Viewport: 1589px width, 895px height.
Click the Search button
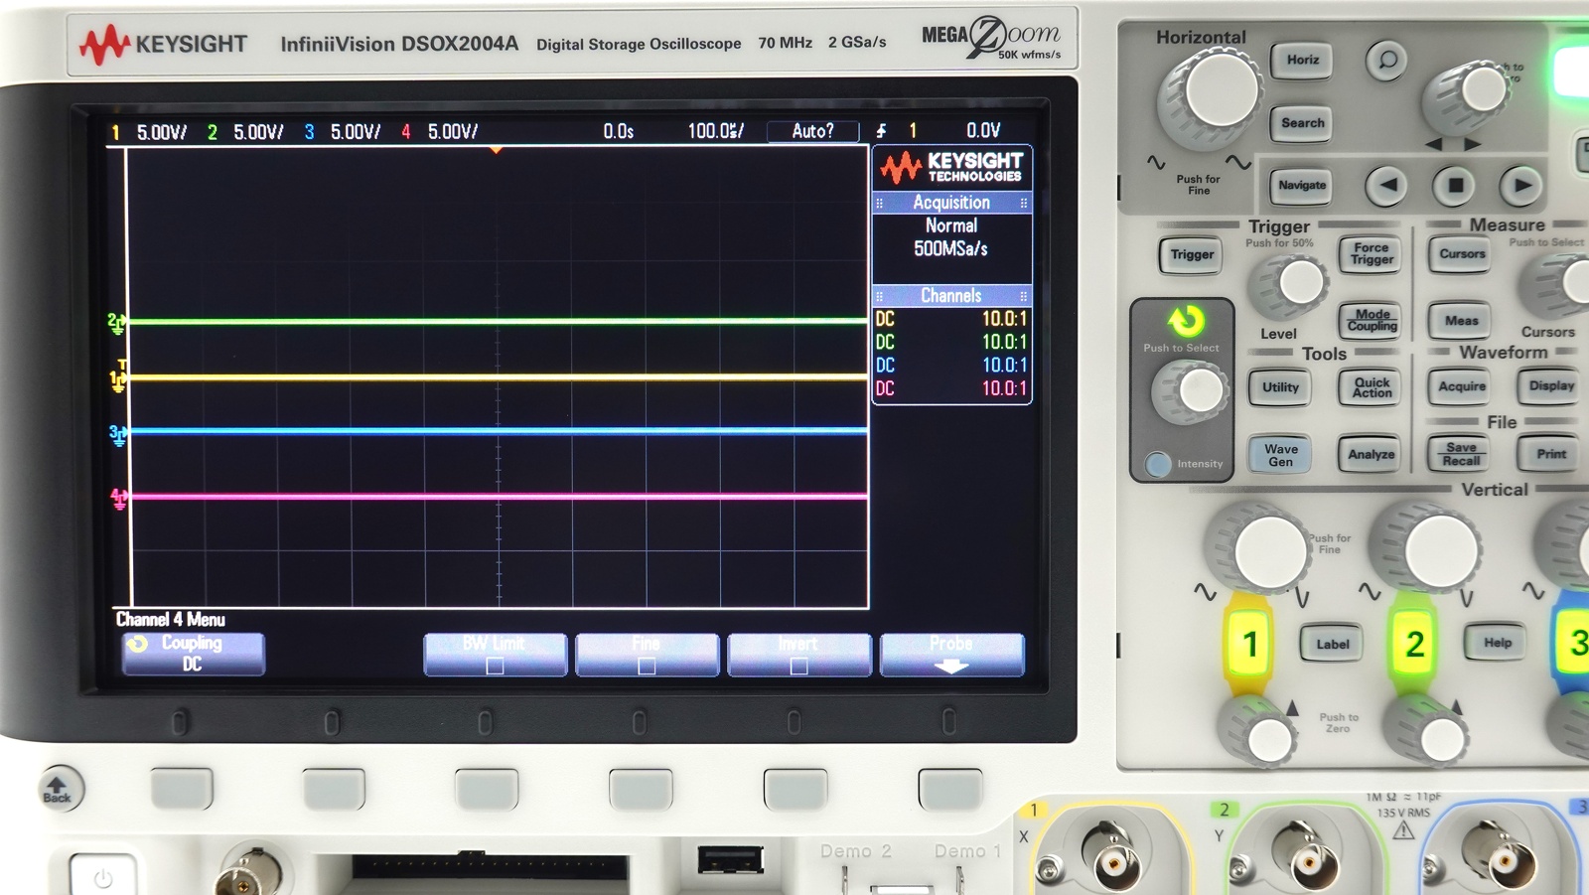coord(1303,123)
